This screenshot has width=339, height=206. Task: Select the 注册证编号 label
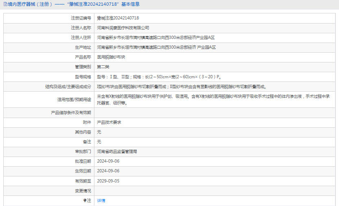click(81, 18)
